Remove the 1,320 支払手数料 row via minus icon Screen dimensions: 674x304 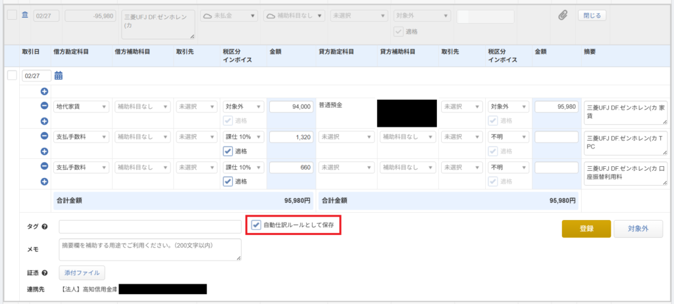pos(44,136)
